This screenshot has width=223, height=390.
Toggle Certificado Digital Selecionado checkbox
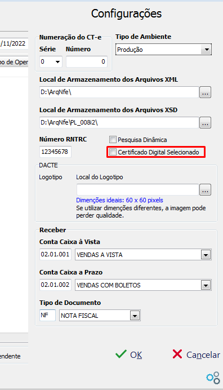click(113, 152)
